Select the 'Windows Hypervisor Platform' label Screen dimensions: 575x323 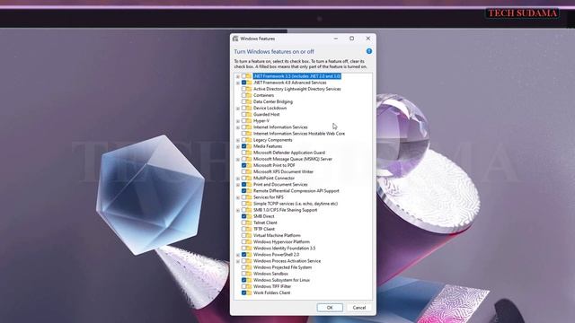(281, 241)
